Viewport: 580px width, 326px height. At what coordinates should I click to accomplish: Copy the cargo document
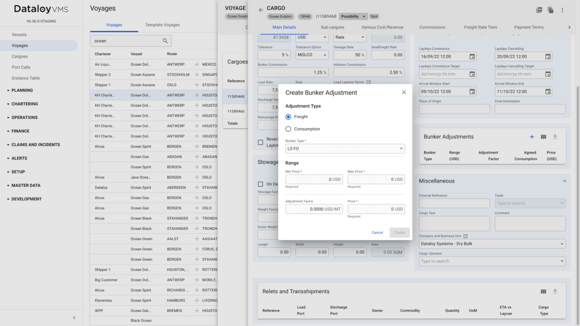click(x=550, y=10)
